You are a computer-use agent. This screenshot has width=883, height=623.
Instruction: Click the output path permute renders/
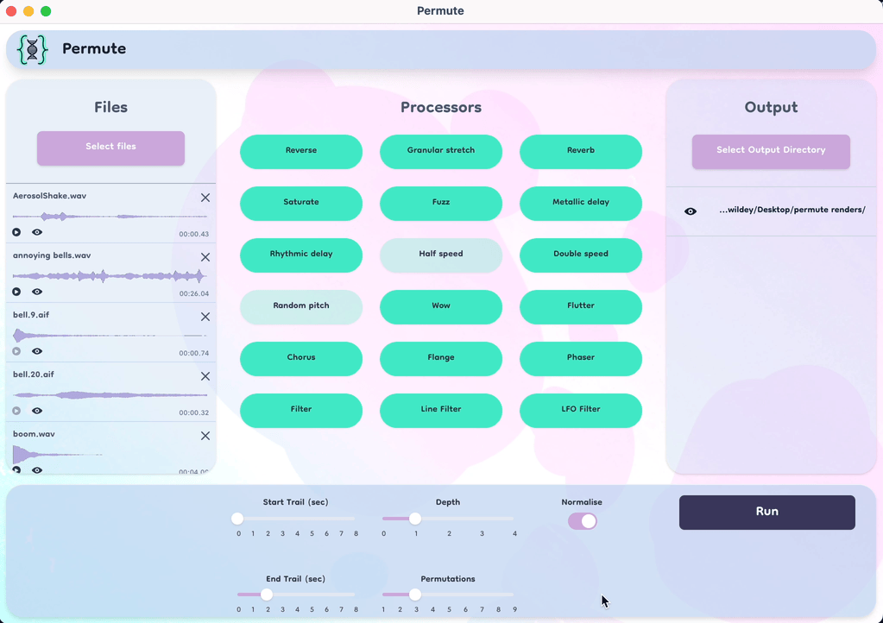coord(792,210)
